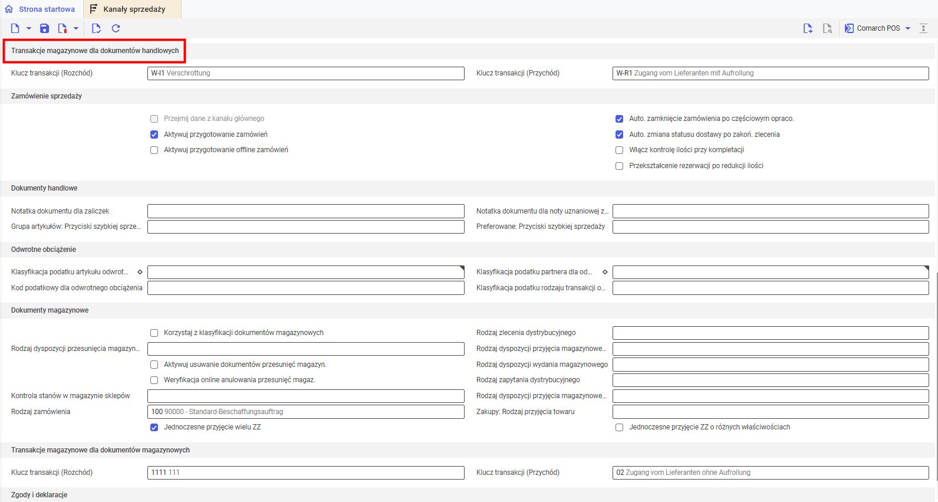938x502 pixels.
Task: Click the Rodzaj zamówienia field with 100 90000
Action: click(x=306, y=412)
